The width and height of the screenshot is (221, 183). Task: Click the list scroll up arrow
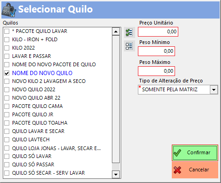point(116,32)
